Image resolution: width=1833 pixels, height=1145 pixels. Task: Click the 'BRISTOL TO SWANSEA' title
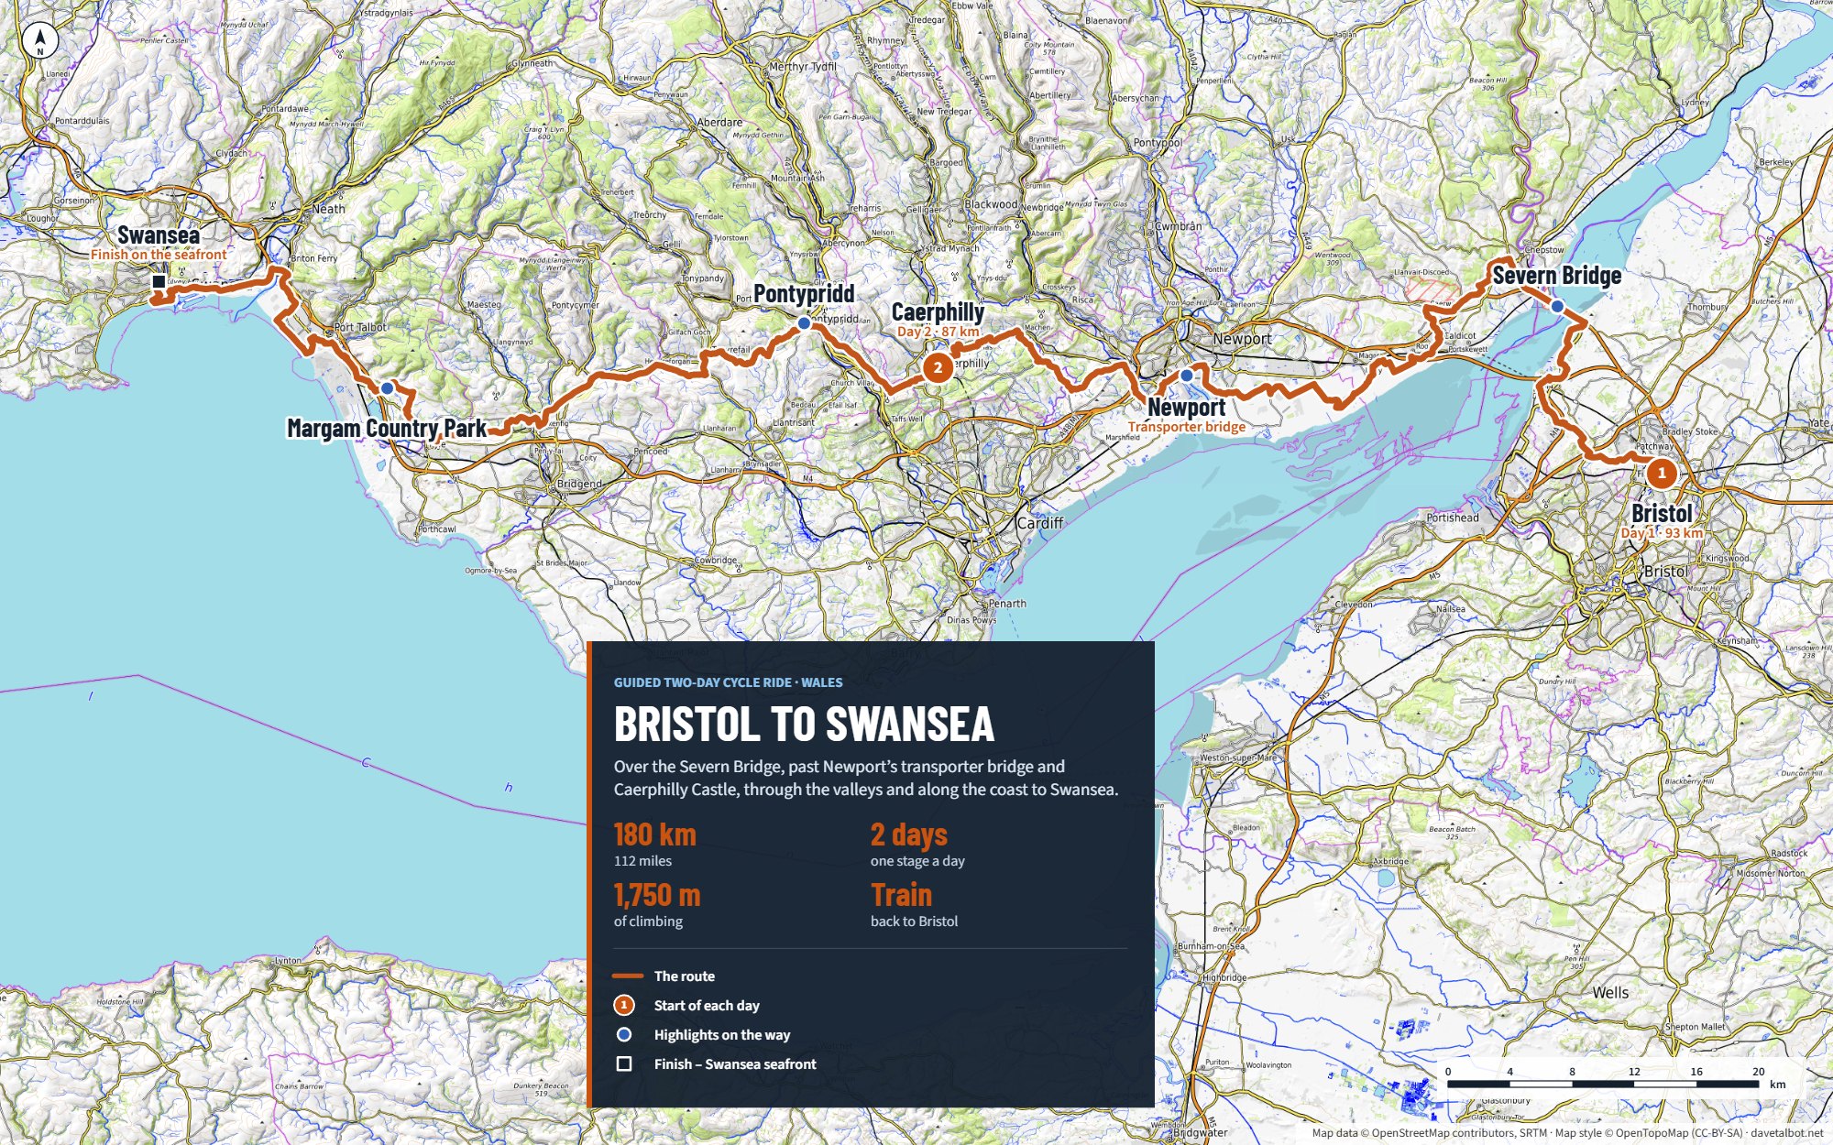804,724
